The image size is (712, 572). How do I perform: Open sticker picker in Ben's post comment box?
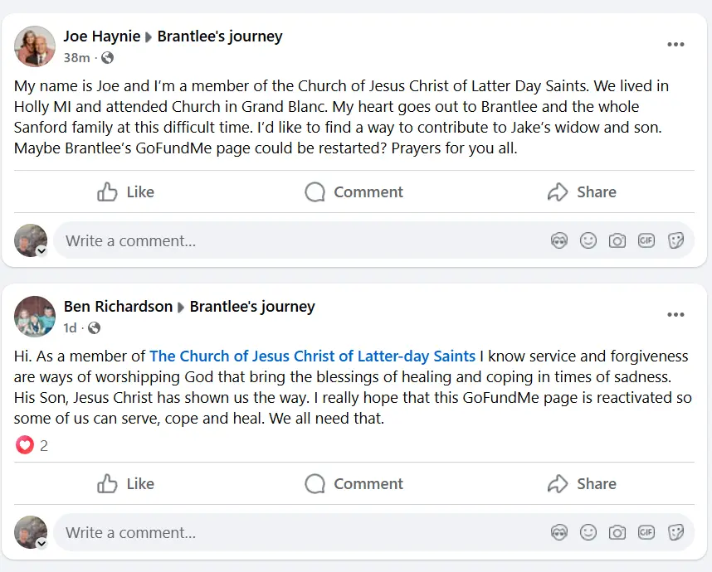coord(675,532)
